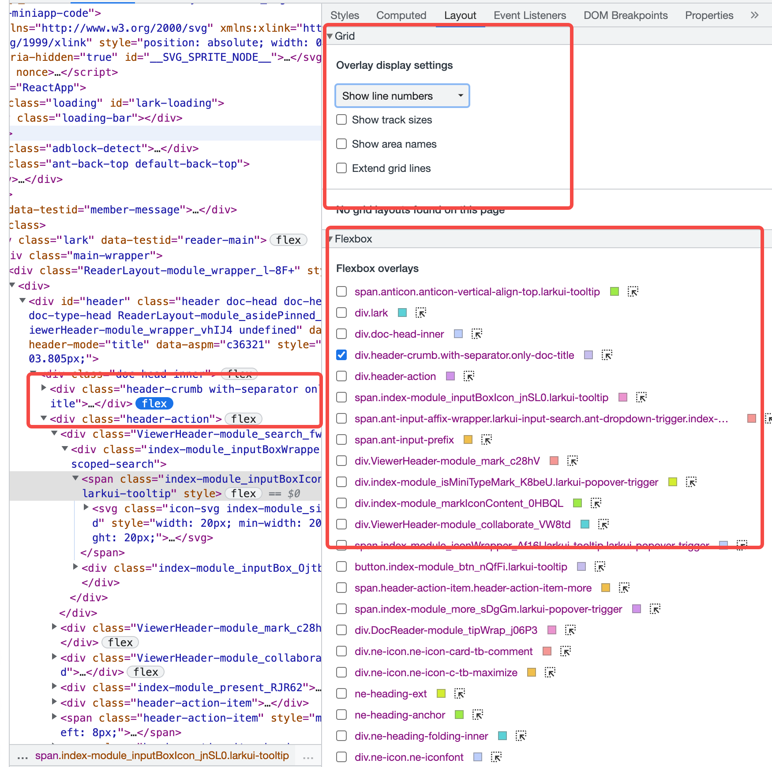Expand div header-crumb with-separator node
The width and height of the screenshot is (772, 767).
click(x=44, y=388)
